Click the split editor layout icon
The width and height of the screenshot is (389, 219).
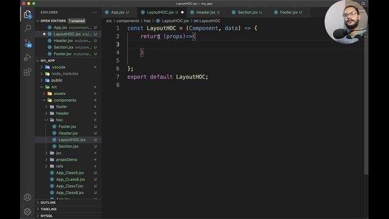pyautogui.click(x=363, y=4)
